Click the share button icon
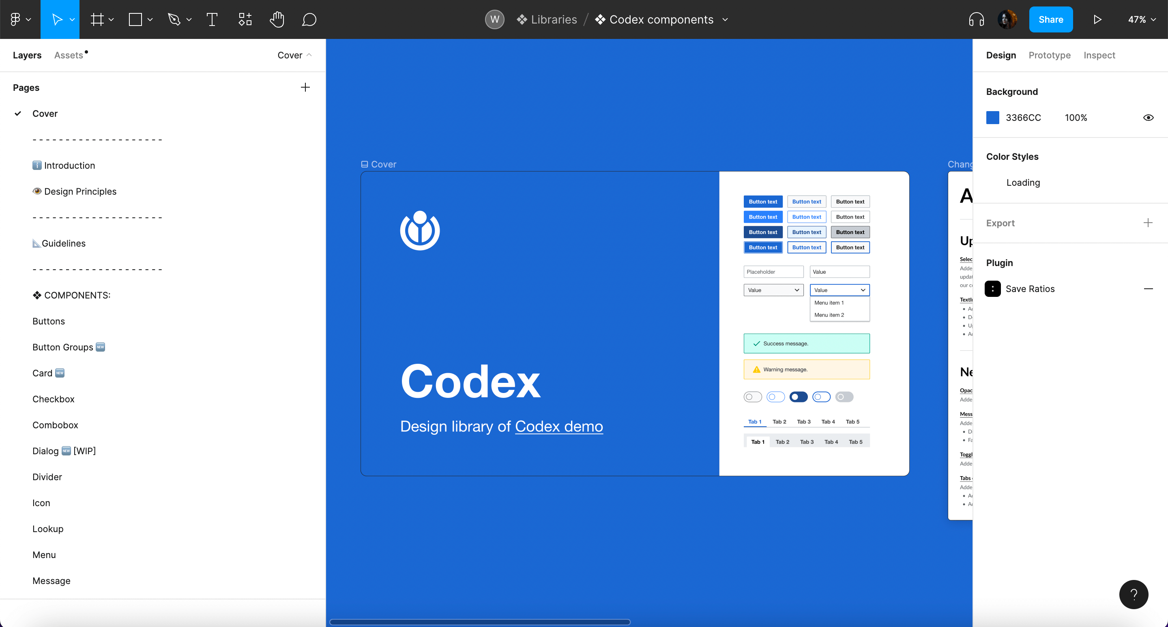 tap(1051, 19)
